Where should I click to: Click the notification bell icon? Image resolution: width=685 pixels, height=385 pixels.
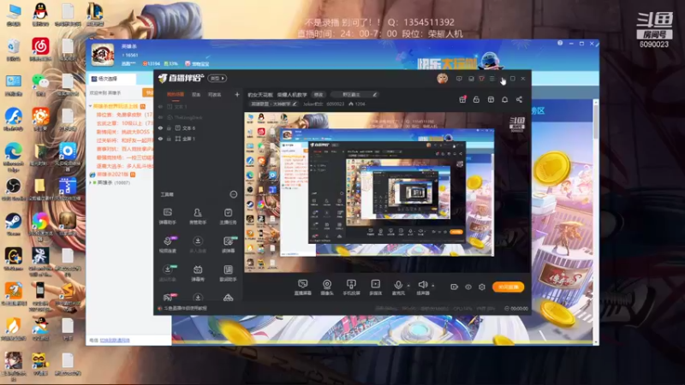[x=504, y=99]
